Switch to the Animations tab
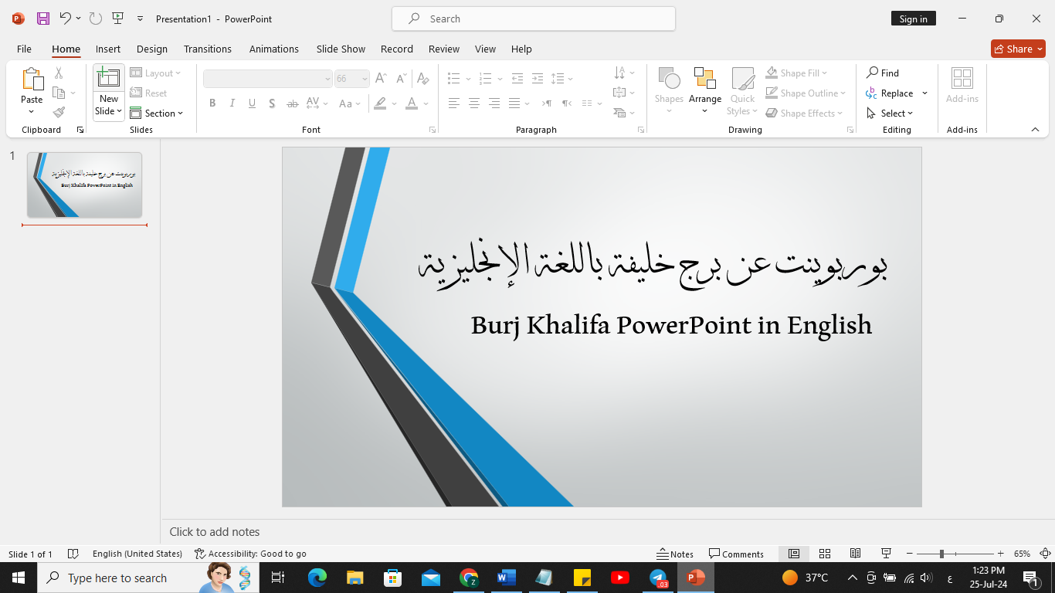1055x593 pixels. pyautogui.click(x=274, y=49)
